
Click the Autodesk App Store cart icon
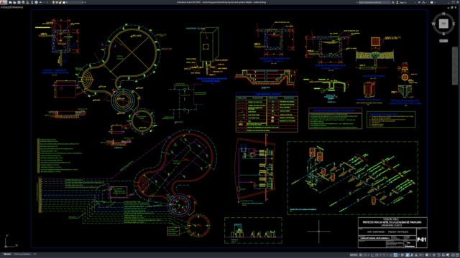pyautogui.click(x=419, y=2)
